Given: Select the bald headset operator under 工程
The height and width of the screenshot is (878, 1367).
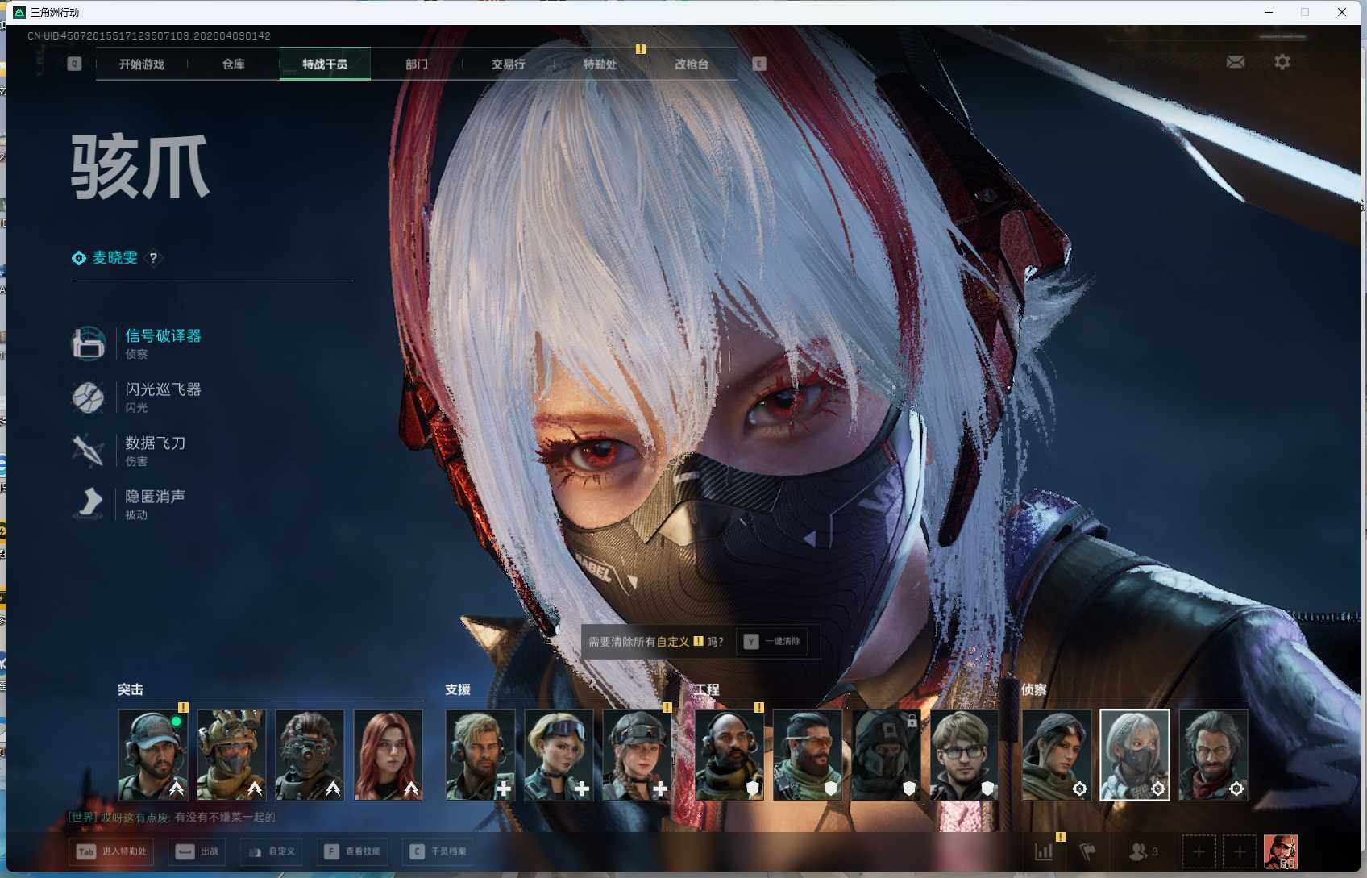Looking at the screenshot, I should [x=729, y=755].
